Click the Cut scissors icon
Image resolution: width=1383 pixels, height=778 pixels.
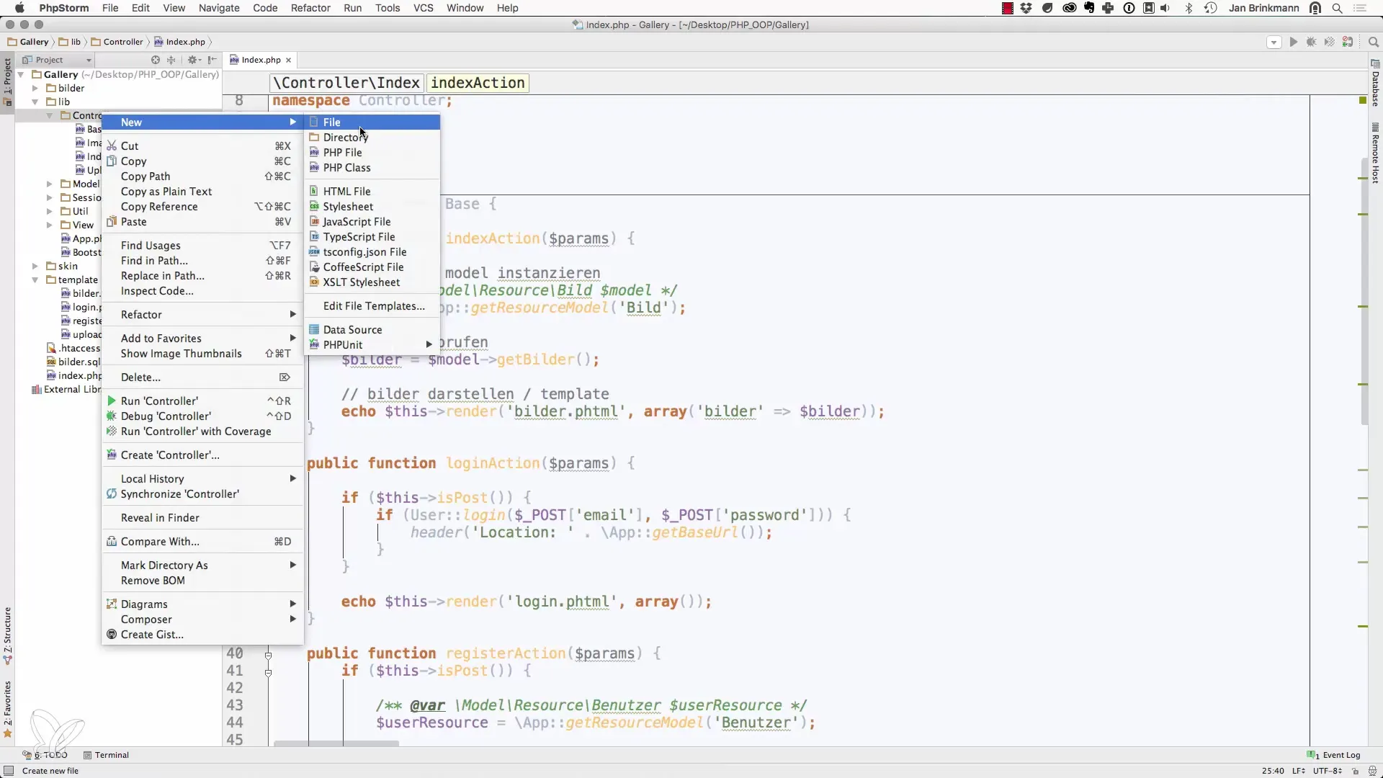(x=112, y=146)
